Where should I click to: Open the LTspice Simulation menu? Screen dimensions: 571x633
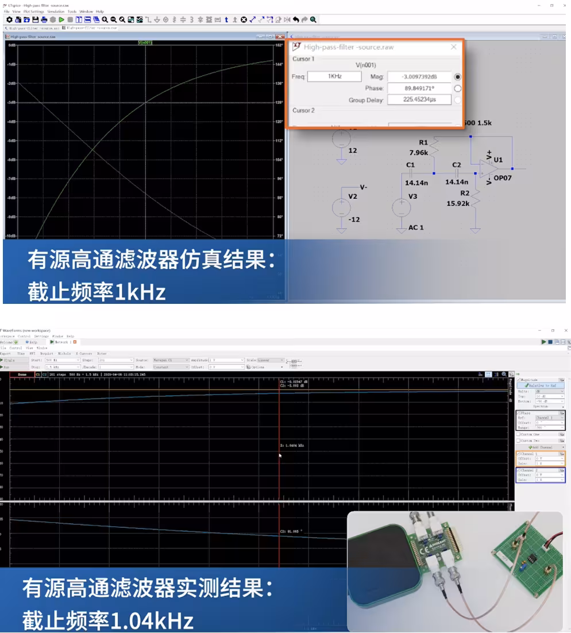click(56, 11)
